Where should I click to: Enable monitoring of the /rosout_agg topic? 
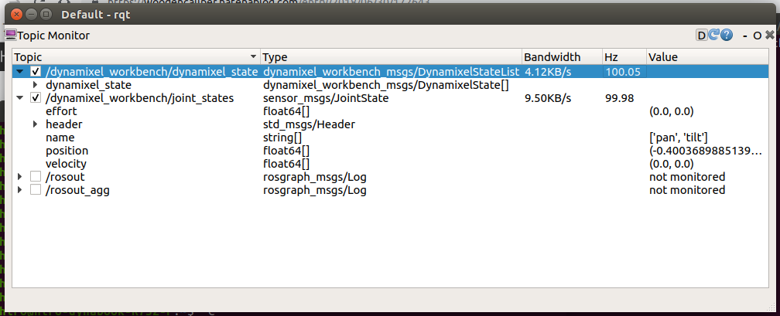[x=36, y=190]
